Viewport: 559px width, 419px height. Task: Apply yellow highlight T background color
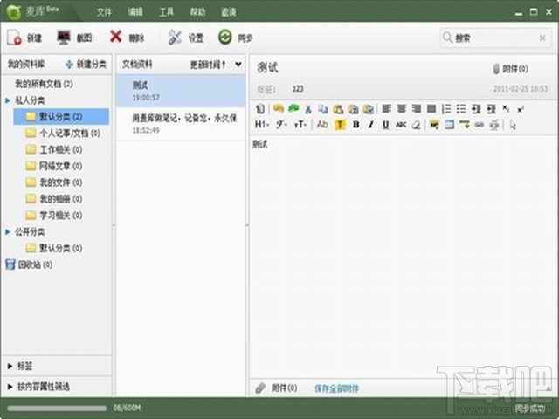pyautogui.click(x=340, y=125)
